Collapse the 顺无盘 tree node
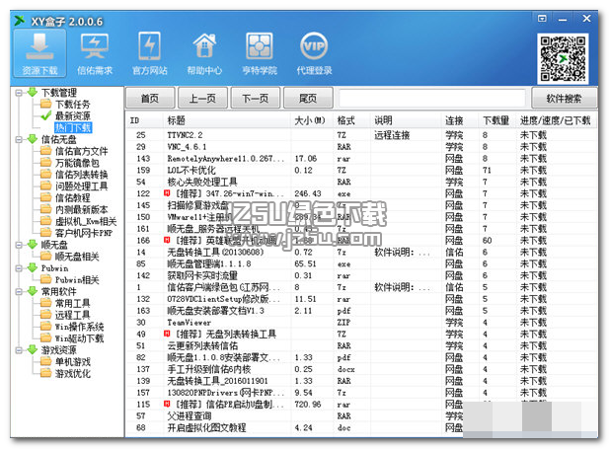Image resolution: width=609 pixels, height=449 pixels. tap(18, 245)
